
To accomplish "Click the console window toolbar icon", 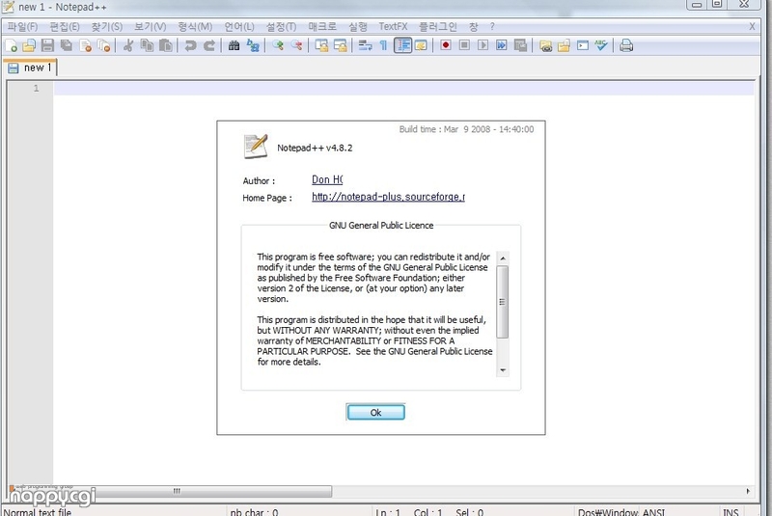I will click(583, 45).
